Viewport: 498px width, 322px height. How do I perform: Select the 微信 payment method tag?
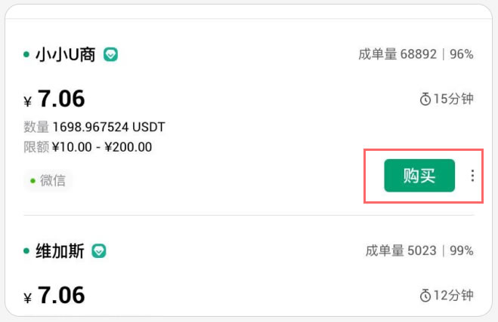[x=48, y=181]
